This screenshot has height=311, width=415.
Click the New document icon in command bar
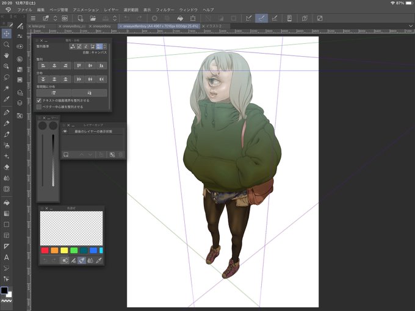pos(80,18)
